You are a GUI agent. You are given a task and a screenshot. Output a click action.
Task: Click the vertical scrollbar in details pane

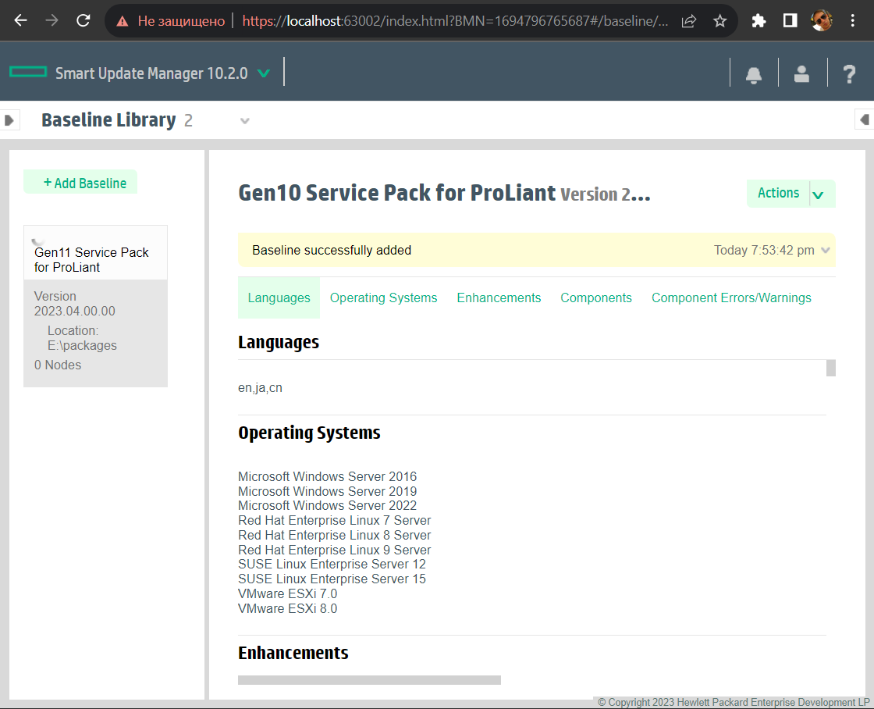[x=830, y=368]
